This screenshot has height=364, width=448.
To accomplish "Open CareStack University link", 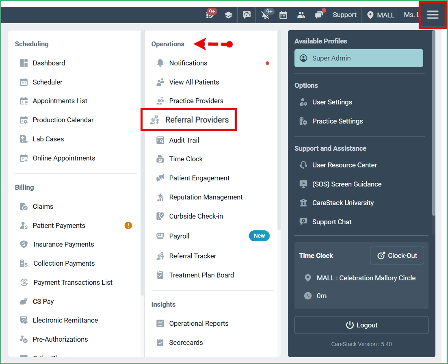I will 343,203.
